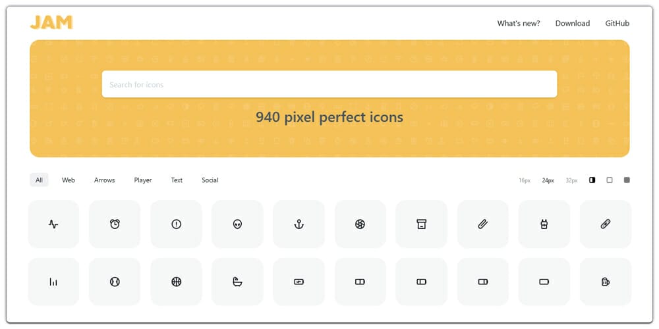Select the camera aperture icon
Viewport: 659px width, 329px height.
[360, 224]
